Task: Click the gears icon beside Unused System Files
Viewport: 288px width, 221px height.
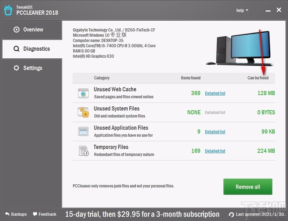Action: 83,112
